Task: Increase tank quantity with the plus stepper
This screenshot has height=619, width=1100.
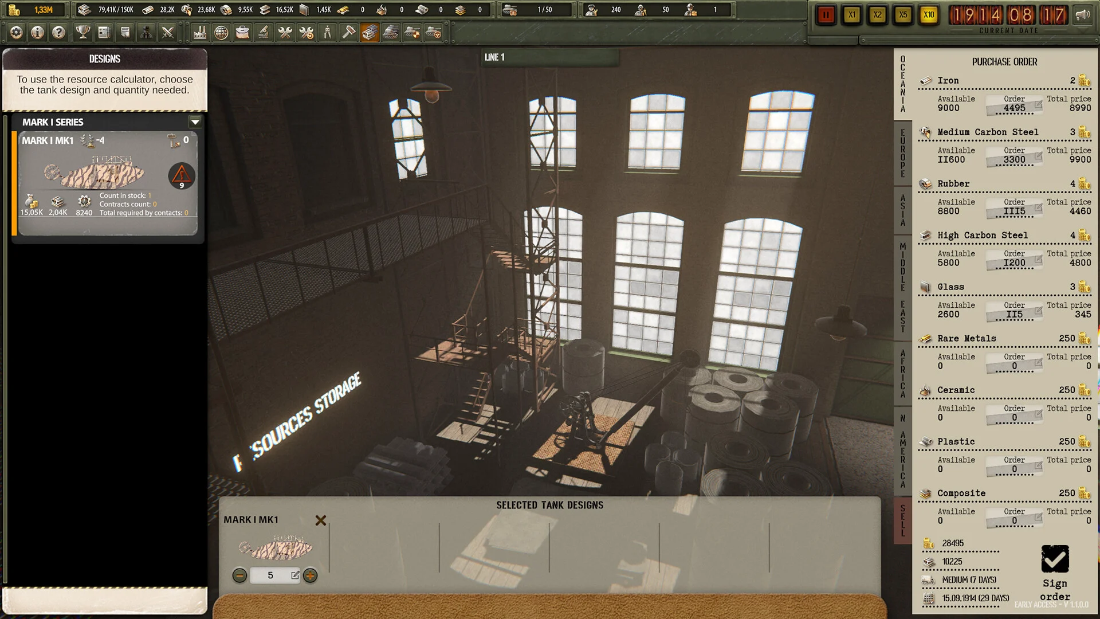Action: point(311,576)
